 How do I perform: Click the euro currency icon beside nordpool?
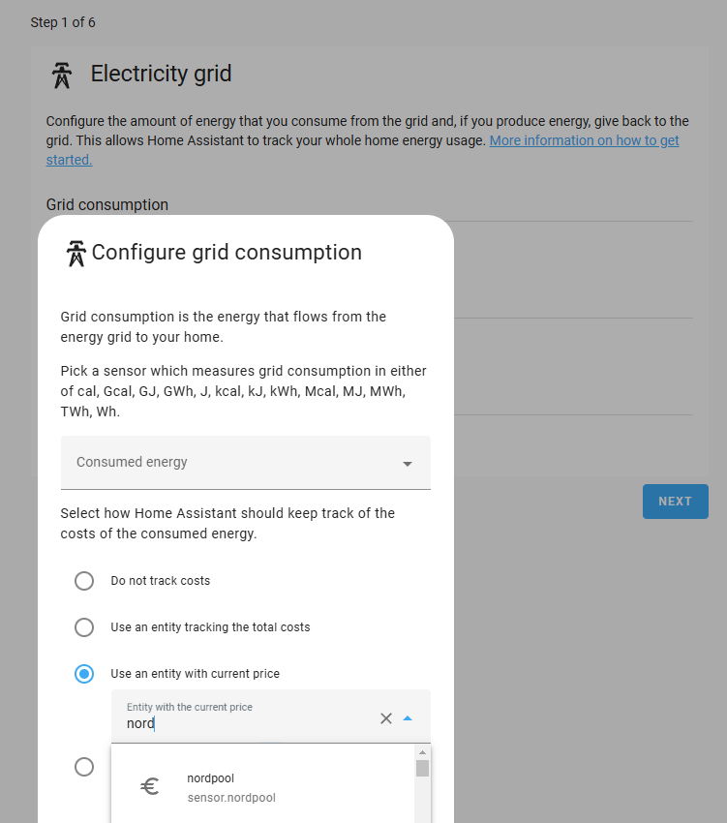[x=149, y=786]
